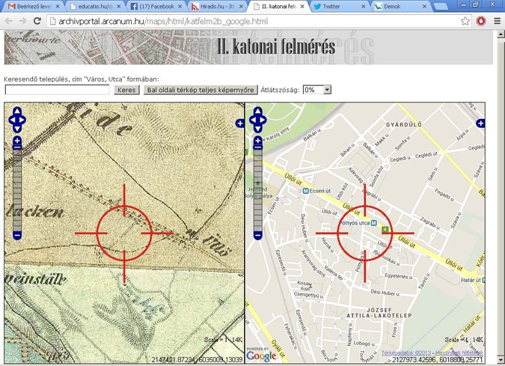Switch to the Demok tab
505x366 pixels.
click(400, 6)
